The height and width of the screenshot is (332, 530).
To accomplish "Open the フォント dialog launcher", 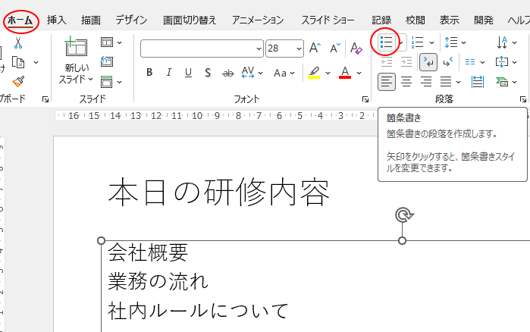I will [365, 99].
